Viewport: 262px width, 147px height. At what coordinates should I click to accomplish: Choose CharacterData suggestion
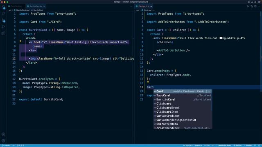point(183,124)
